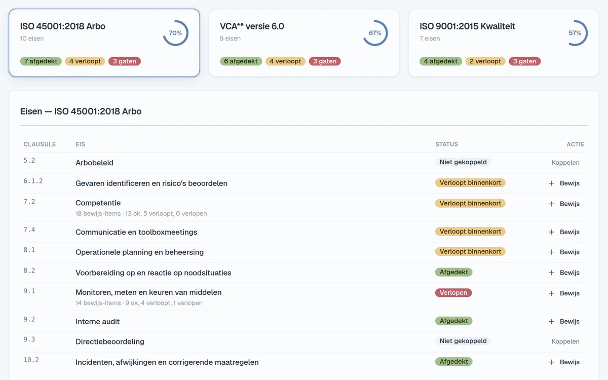Add Bewijs for Competentie row
Screen dimensions: 608x380
(564, 204)
